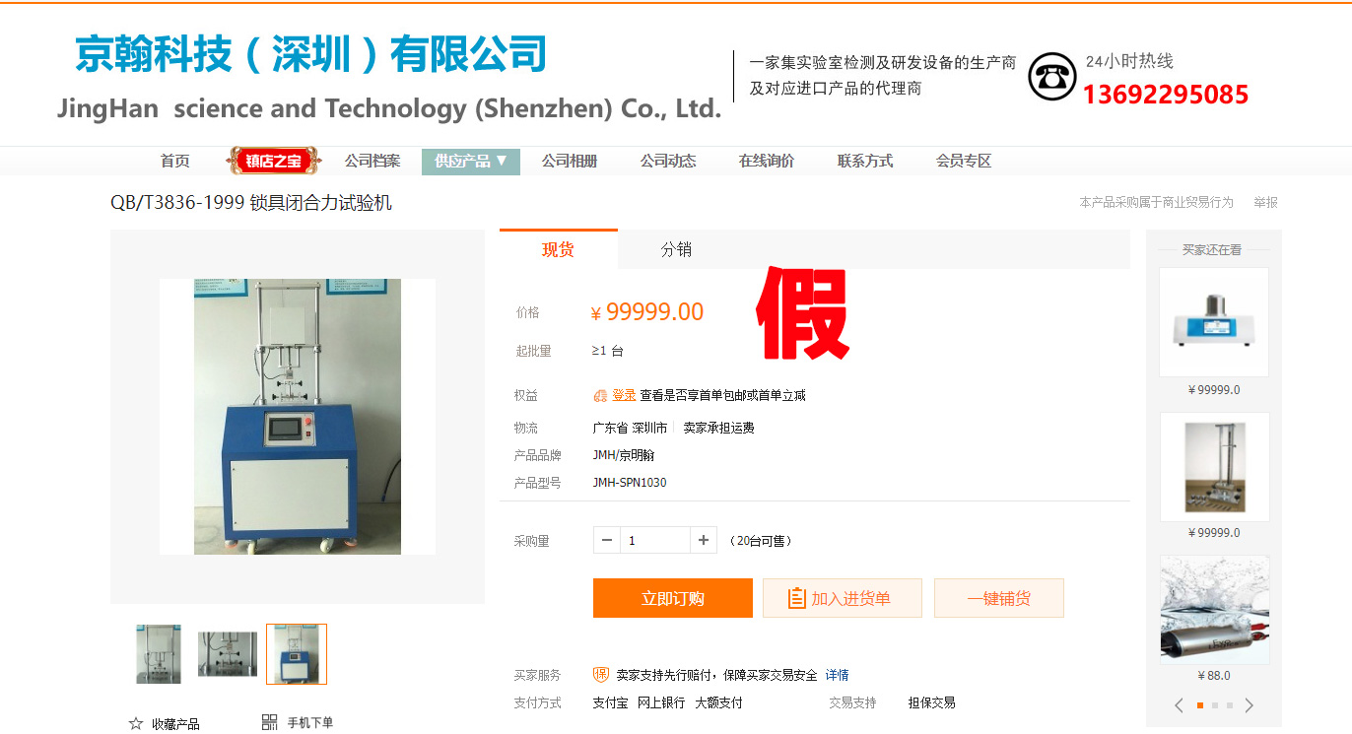Screen dimensions: 1352x734
Task: Click the purchase quantity input field
Action: click(654, 540)
